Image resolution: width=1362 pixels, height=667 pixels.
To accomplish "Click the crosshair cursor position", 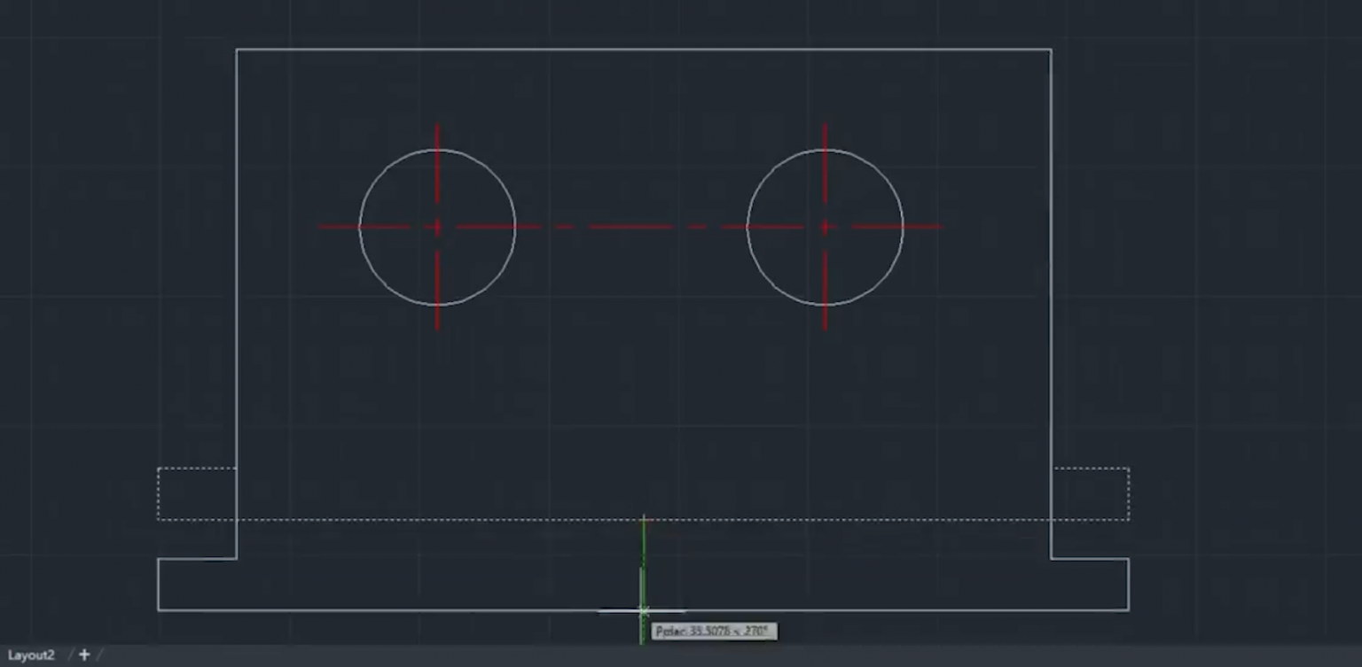I will click(643, 611).
